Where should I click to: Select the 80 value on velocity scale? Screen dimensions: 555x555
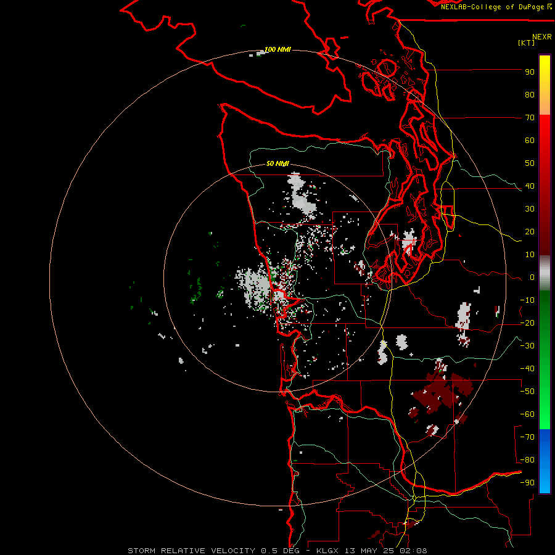tap(530, 95)
